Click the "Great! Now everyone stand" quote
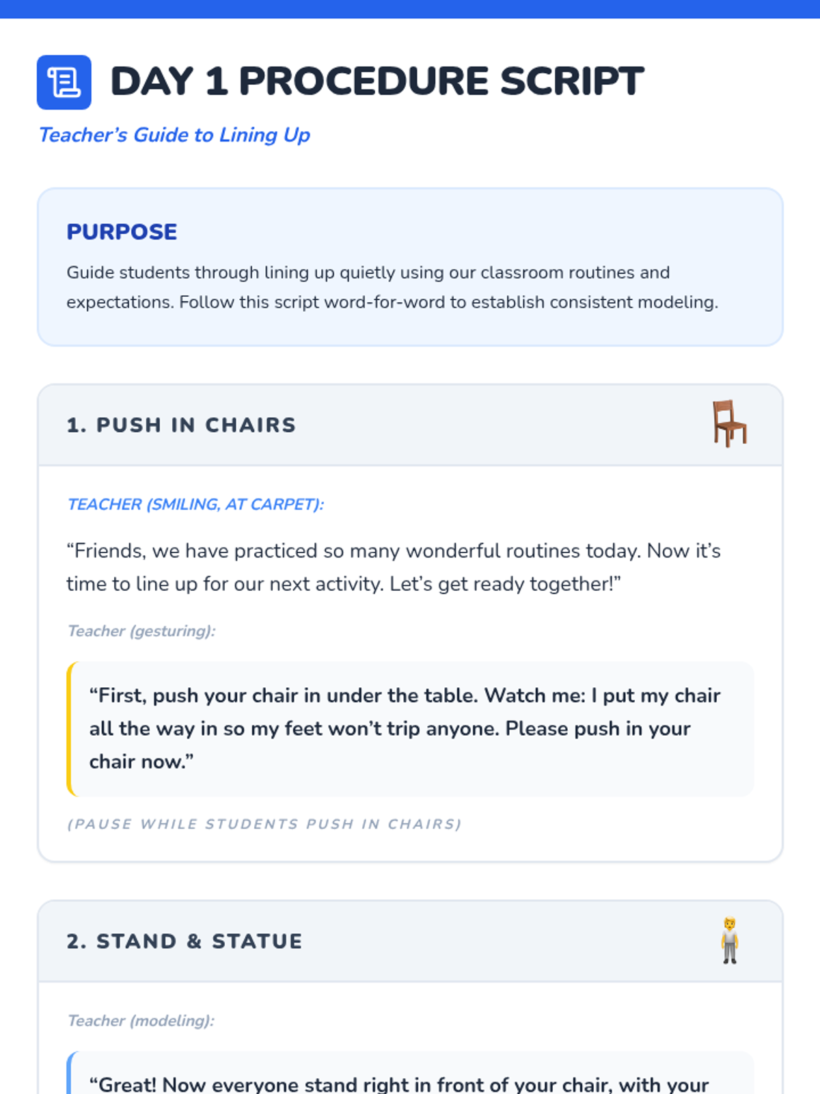Screen dimensions: 820x1094 399,1084
